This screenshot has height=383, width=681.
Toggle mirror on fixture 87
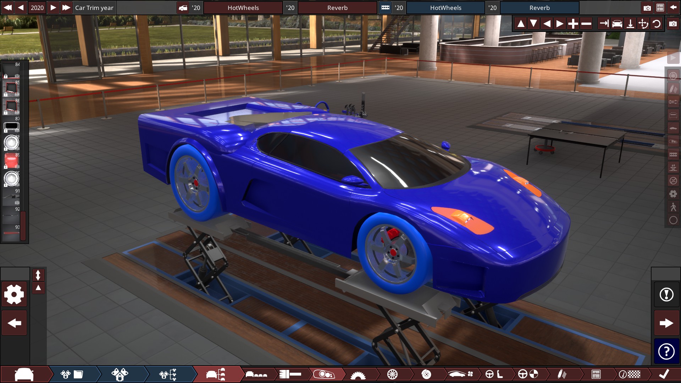coord(17,131)
